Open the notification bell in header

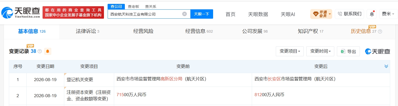pyautogui.click(x=372, y=14)
